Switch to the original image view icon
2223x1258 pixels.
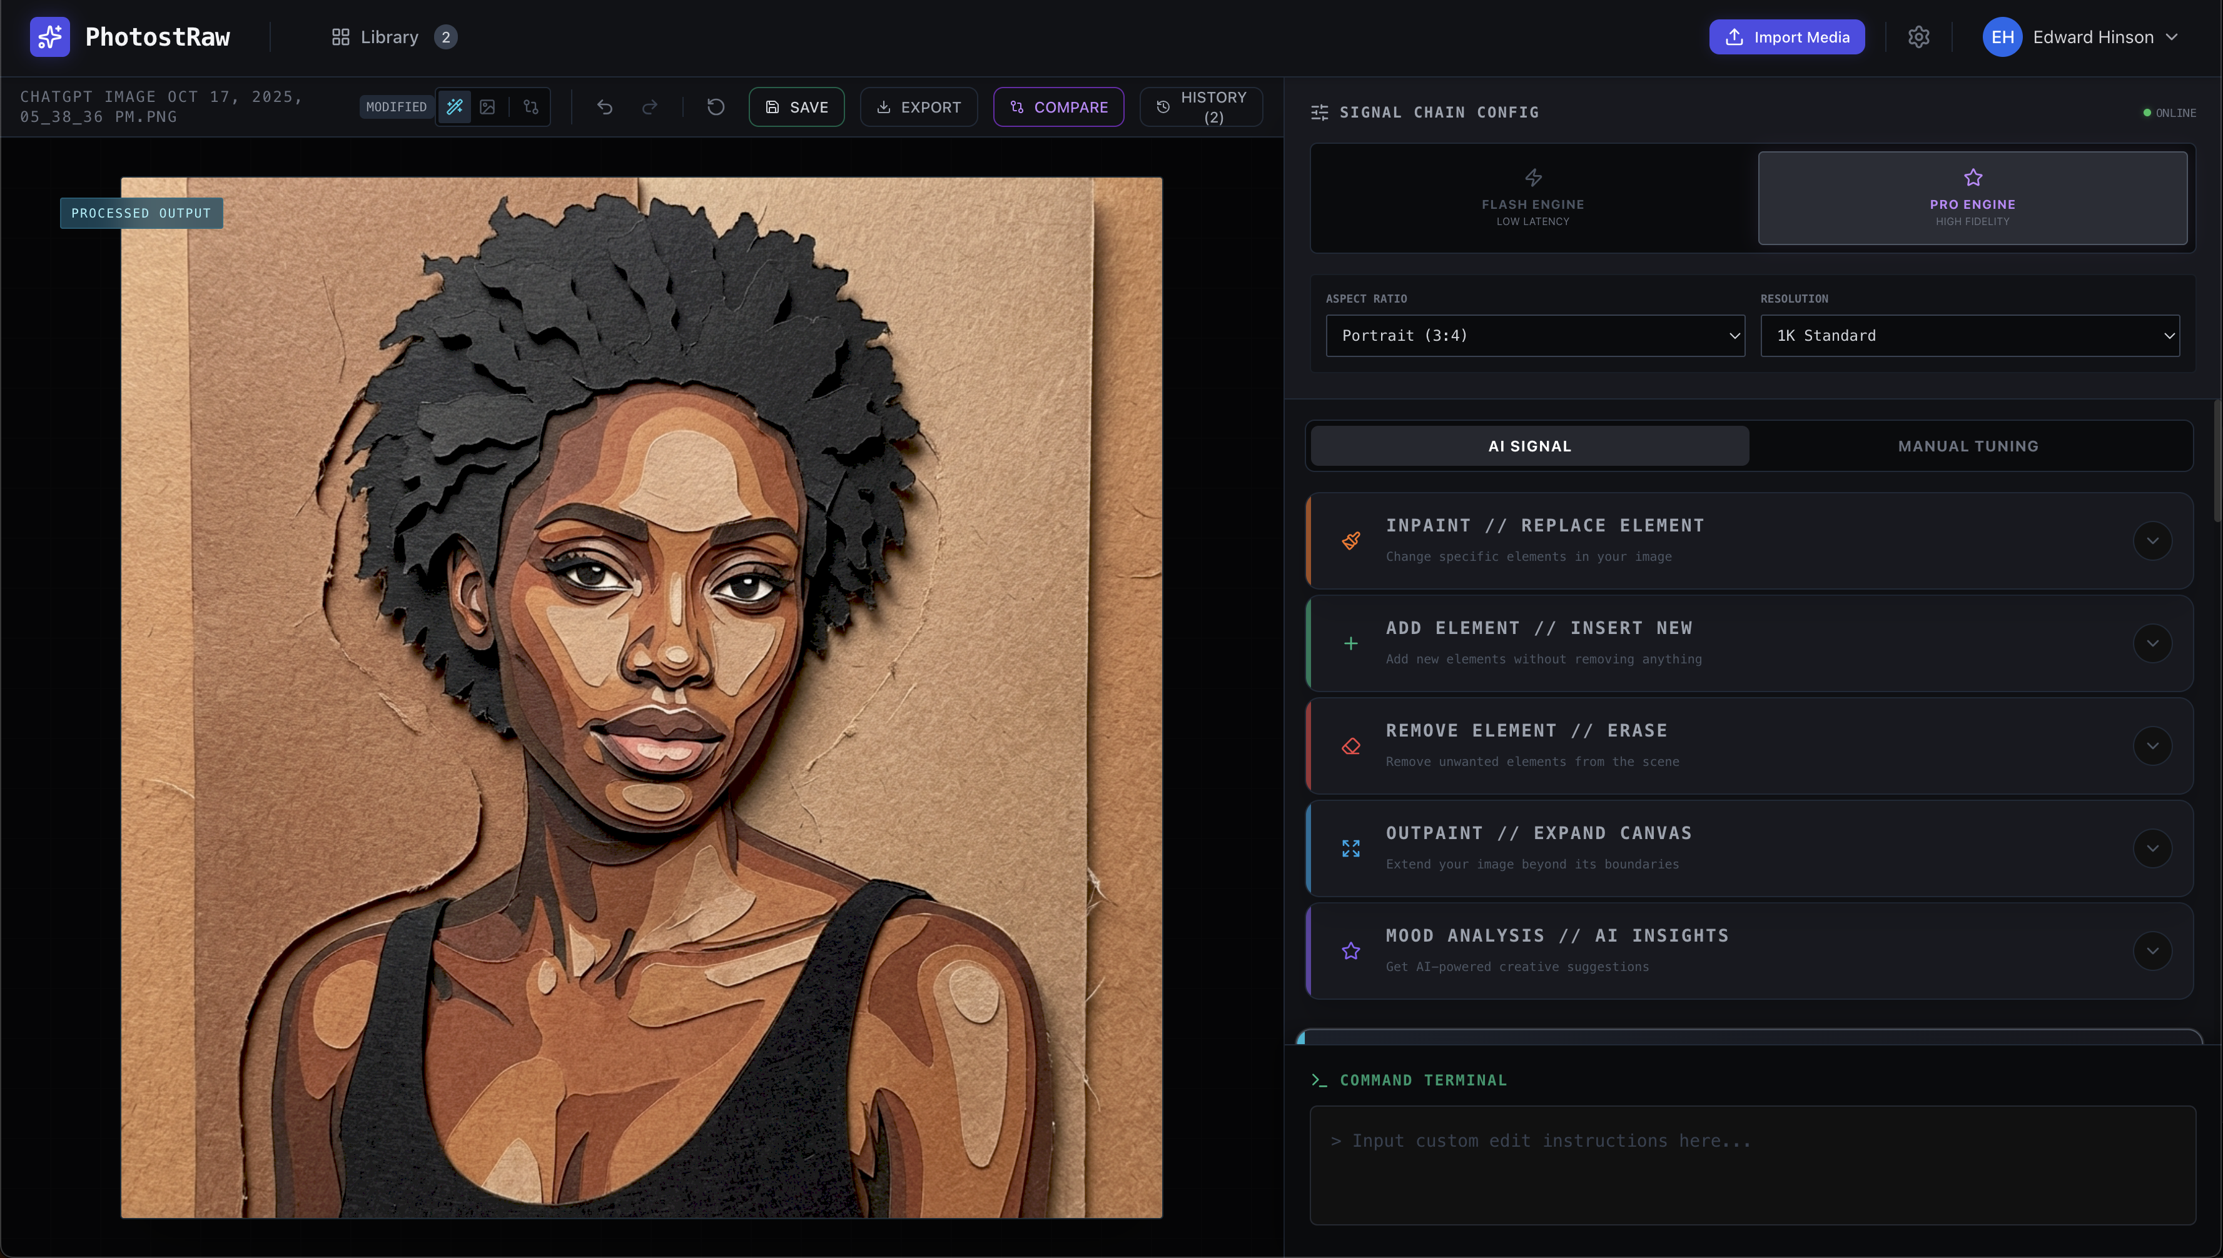489,106
